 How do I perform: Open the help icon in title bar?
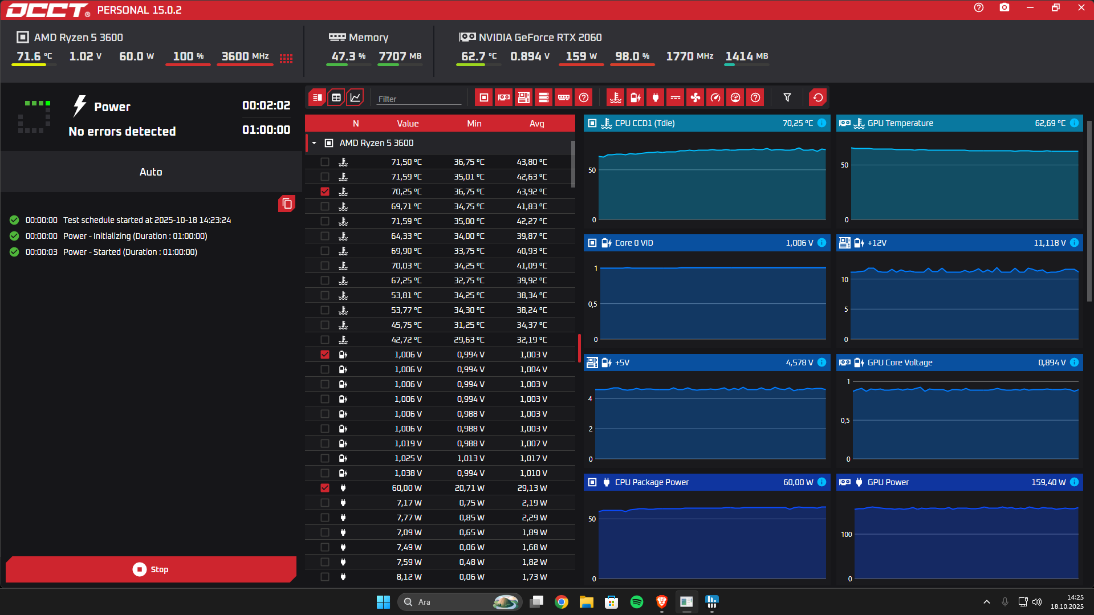point(979,8)
